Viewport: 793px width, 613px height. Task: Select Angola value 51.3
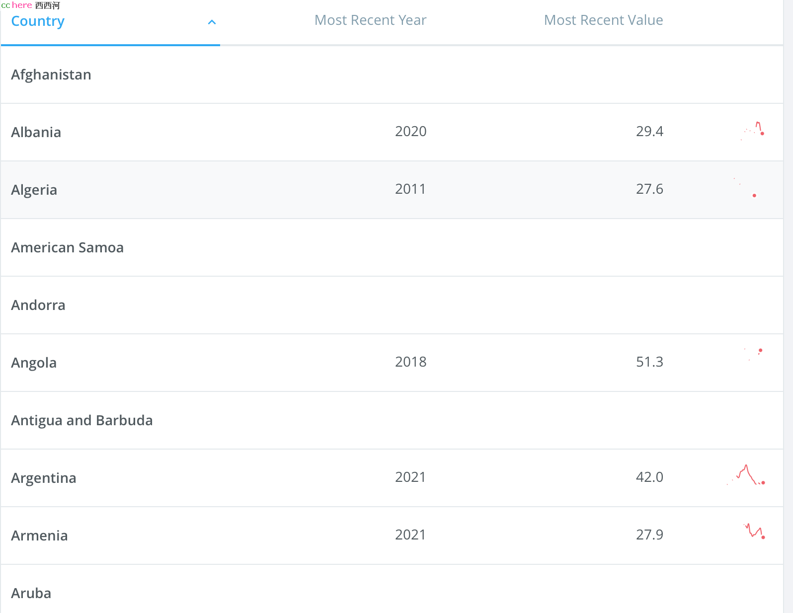(649, 362)
